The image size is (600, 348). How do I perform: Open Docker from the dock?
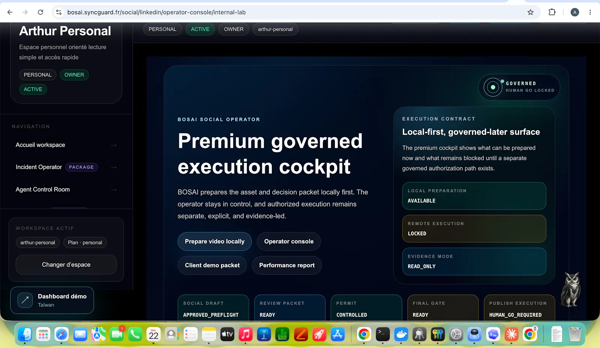click(401, 334)
